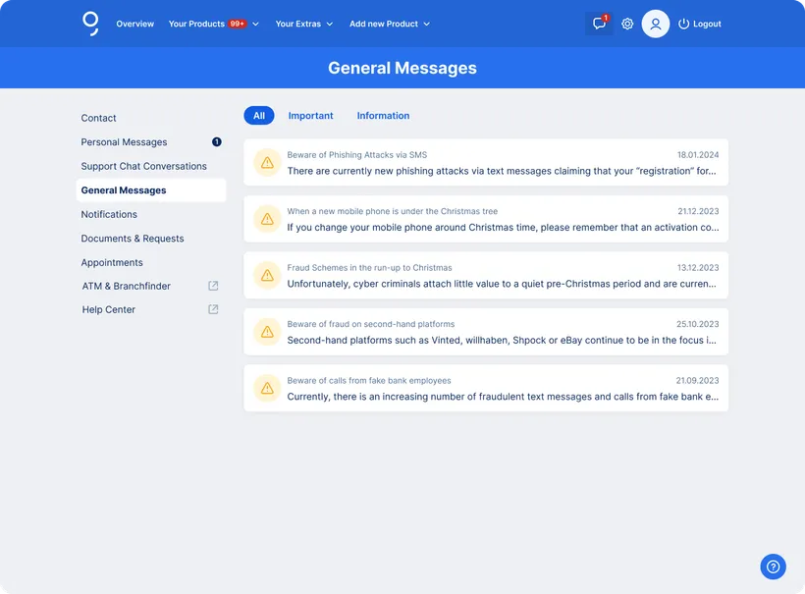Screen dimensions: 805x594
Task: Click the Help Center external link icon
Action: (213, 309)
